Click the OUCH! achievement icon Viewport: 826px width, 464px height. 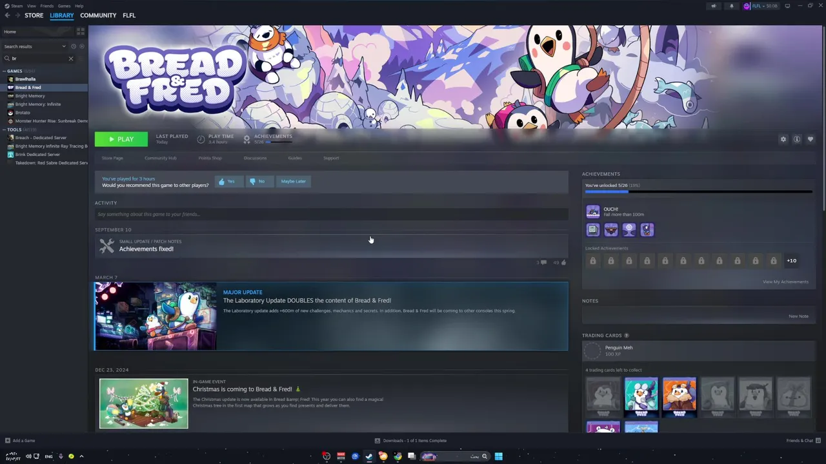pos(593,211)
